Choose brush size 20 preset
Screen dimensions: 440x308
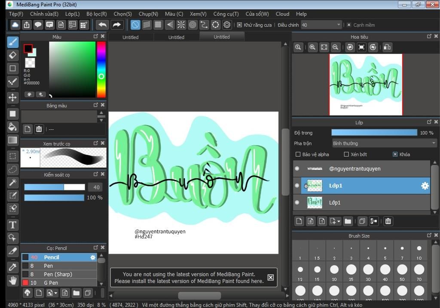[x=334, y=272]
